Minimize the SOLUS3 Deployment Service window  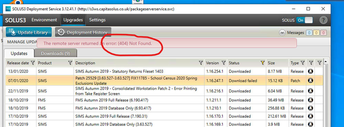[293, 9]
